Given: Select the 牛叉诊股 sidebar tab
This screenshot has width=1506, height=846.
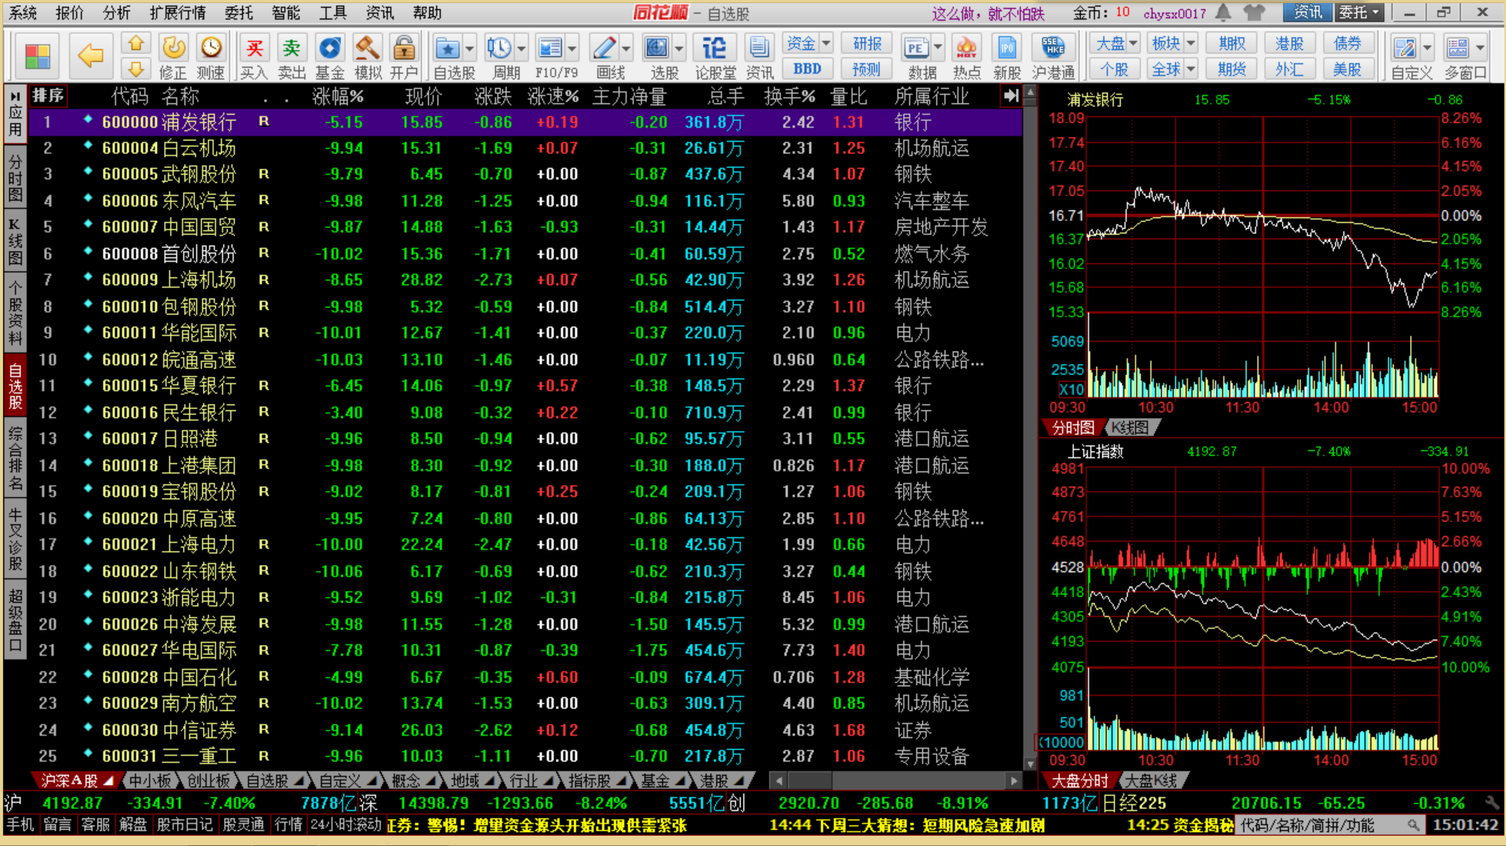Looking at the screenshot, I should pyautogui.click(x=14, y=539).
